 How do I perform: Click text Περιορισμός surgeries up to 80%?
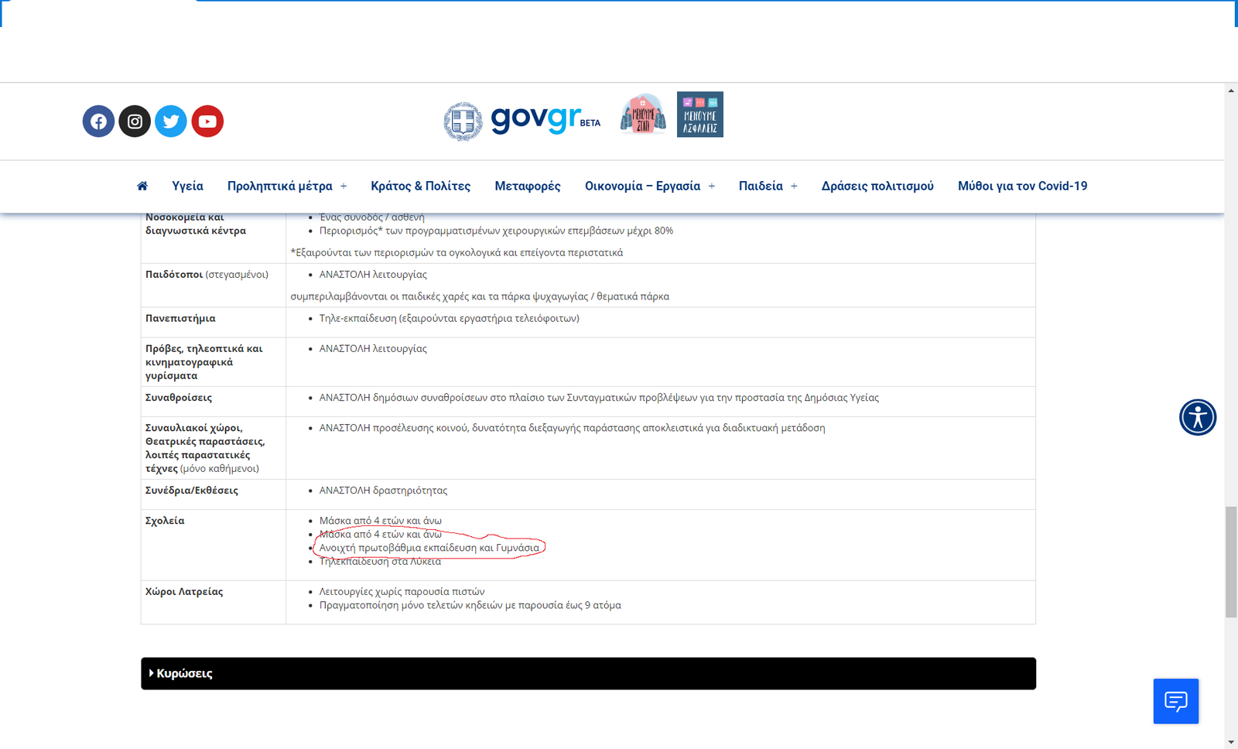pyautogui.click(x=496, y=231)
